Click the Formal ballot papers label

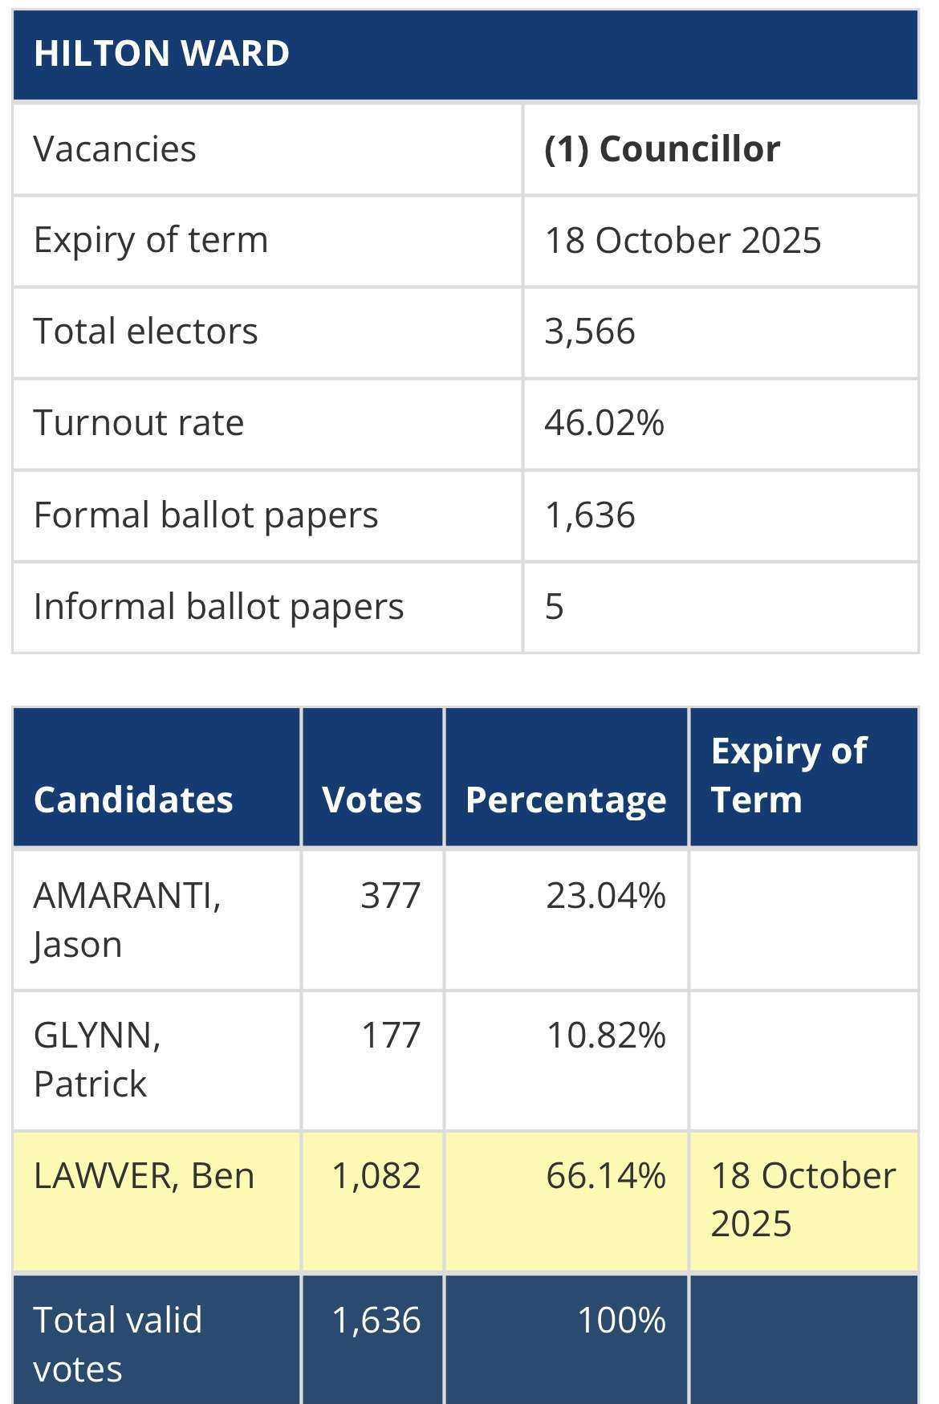(x=205, y=515)
